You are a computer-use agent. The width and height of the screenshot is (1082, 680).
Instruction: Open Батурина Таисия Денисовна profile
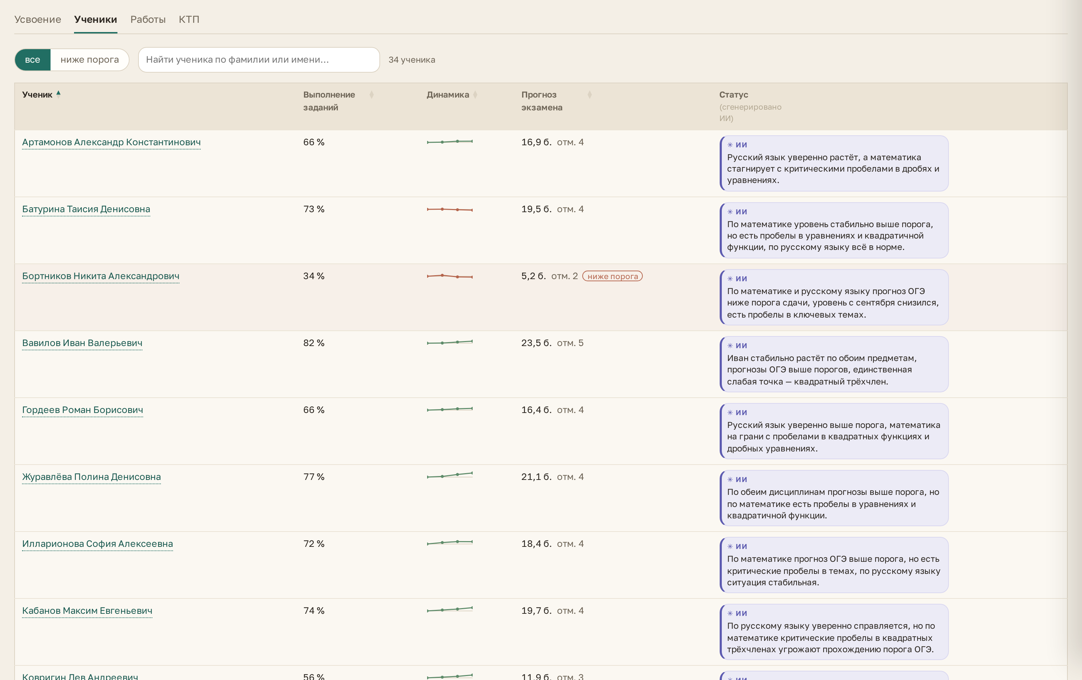[x=86, y=209]
